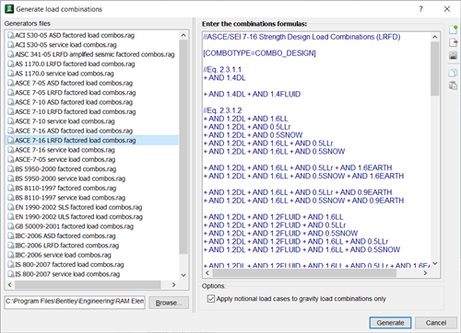
Task: Click the New file icon with green plus
Action: point(454,29)
